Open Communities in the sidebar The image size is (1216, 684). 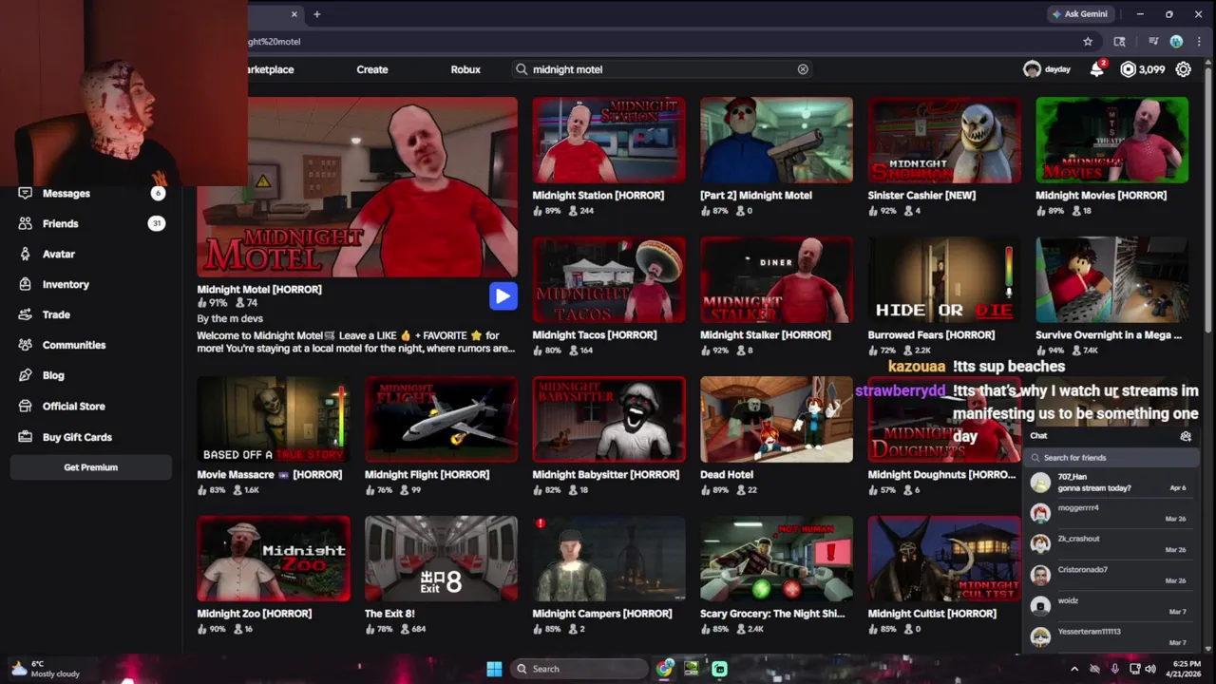(91, 345)
